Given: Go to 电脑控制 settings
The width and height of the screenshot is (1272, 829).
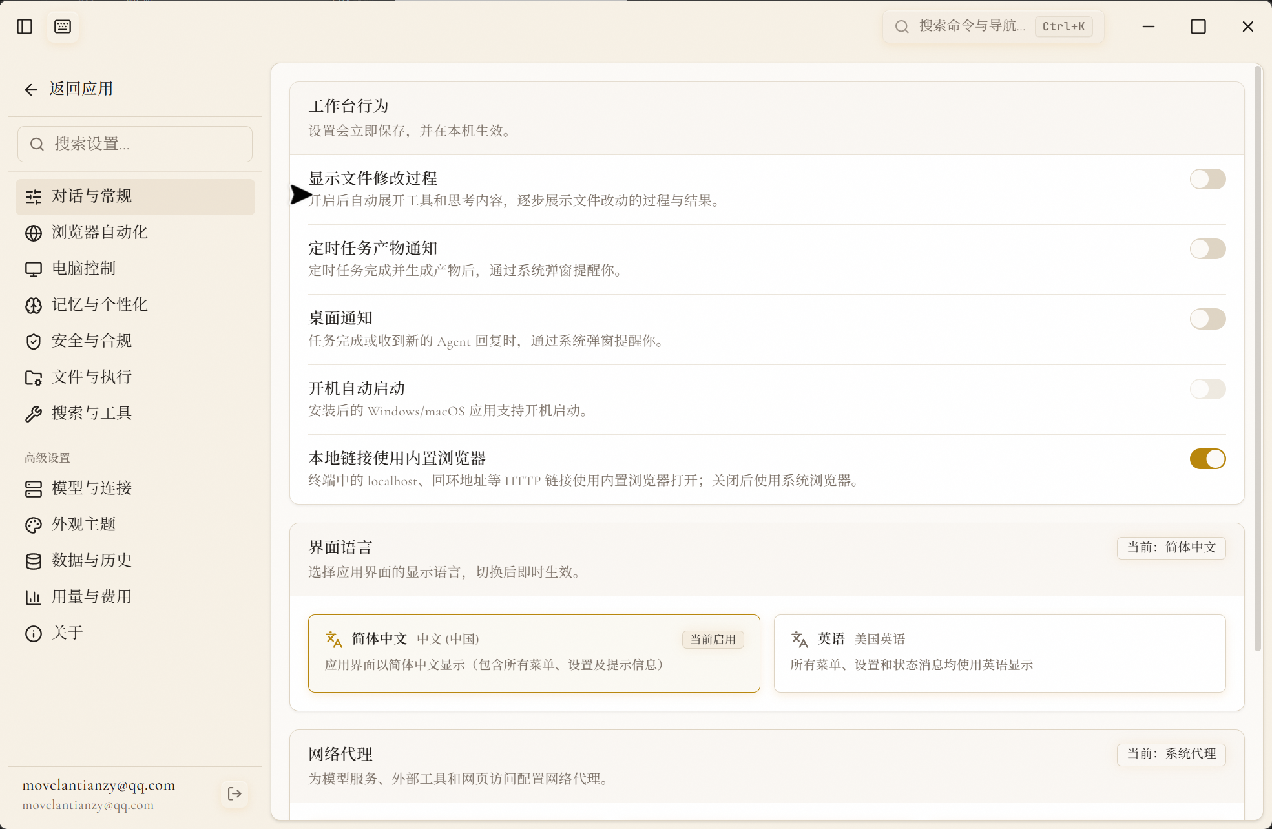Looking at the screenshot, I should coord(135,269).
